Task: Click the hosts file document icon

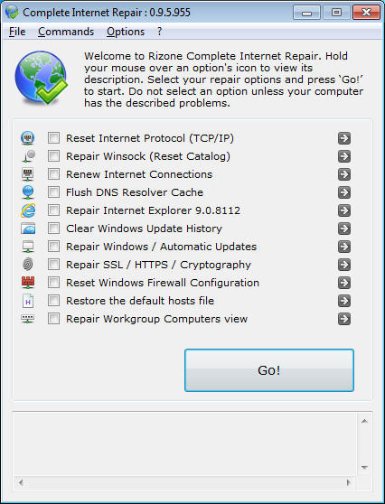Action: point(28,301)
